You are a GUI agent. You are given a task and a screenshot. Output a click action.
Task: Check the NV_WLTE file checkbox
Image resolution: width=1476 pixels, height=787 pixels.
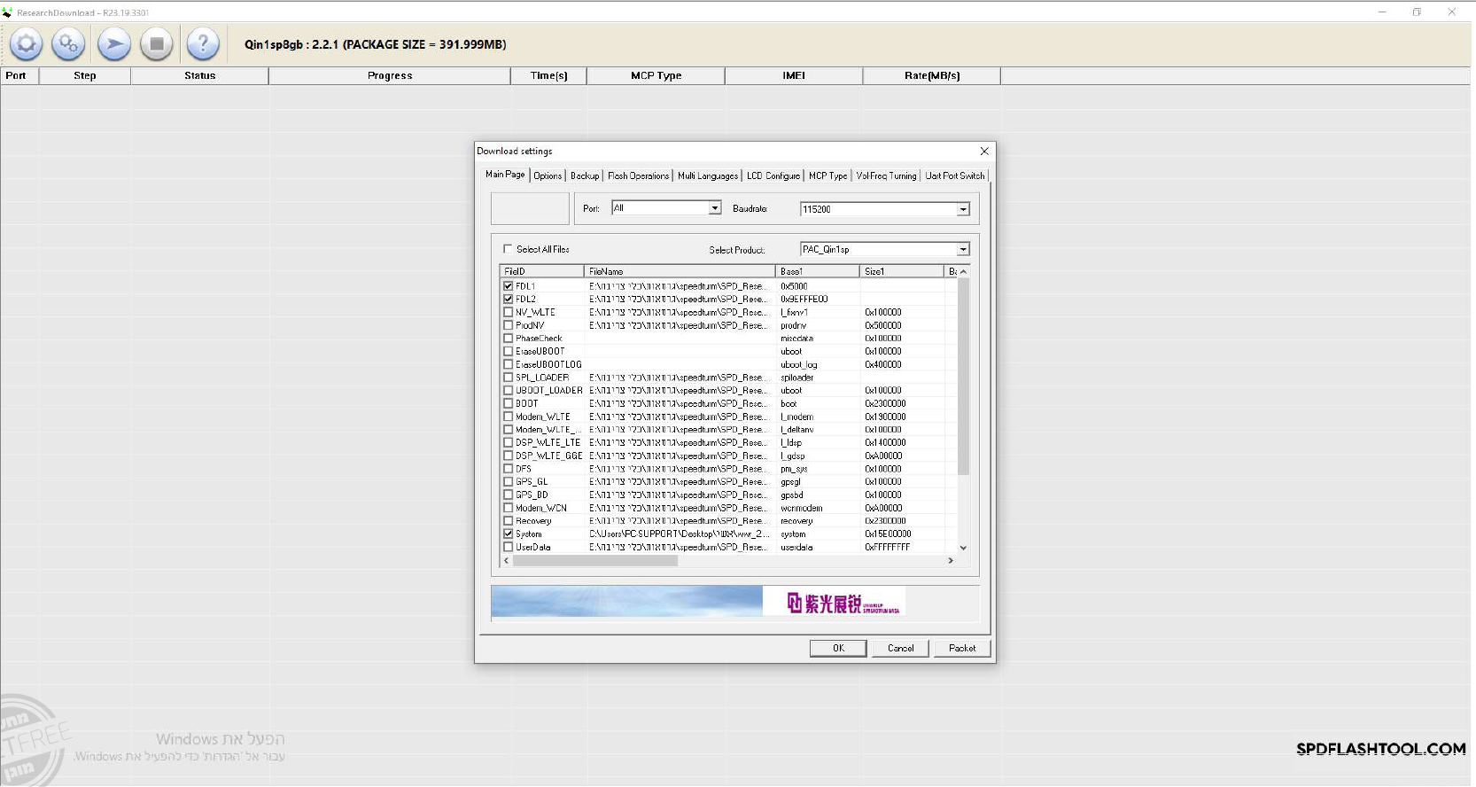click(508, 312)
